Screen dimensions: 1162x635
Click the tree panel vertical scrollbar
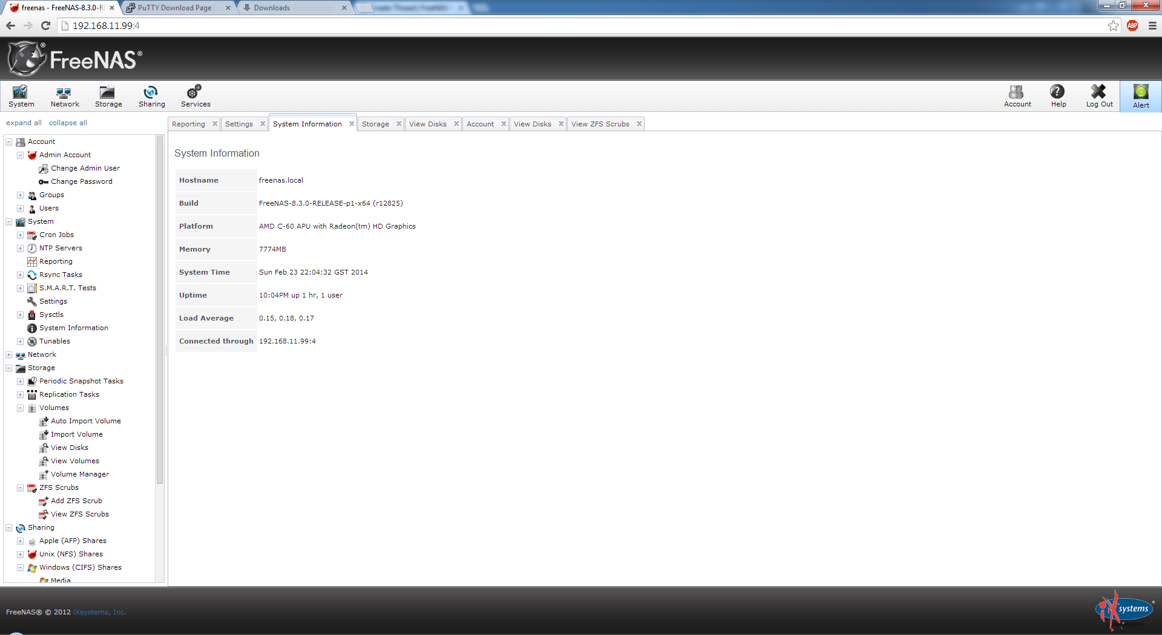[x=160, y=310]
